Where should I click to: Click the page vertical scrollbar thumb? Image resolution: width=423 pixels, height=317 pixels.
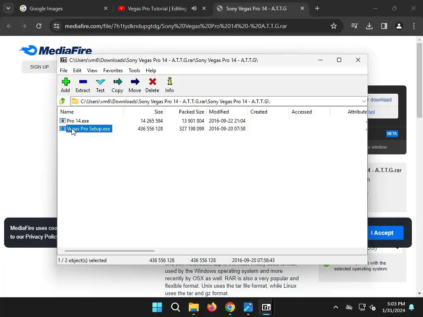[x=419, y=80]
